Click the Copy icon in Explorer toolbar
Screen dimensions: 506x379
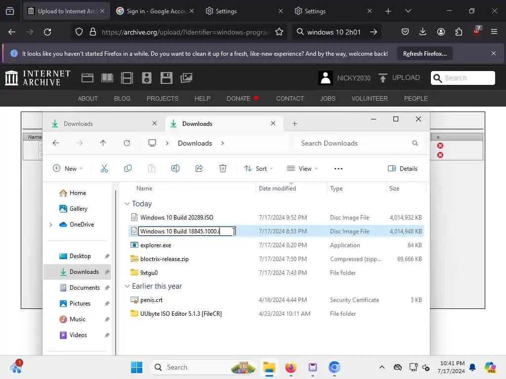tap(128, 168)
